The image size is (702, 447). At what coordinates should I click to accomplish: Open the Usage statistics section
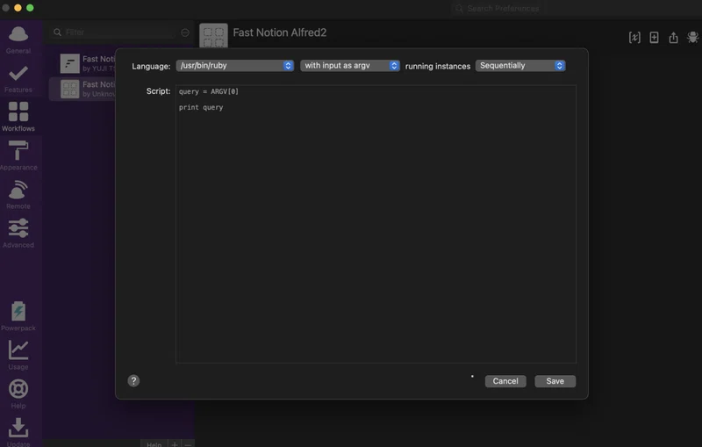pyautogui.click(x=18, y=356)
